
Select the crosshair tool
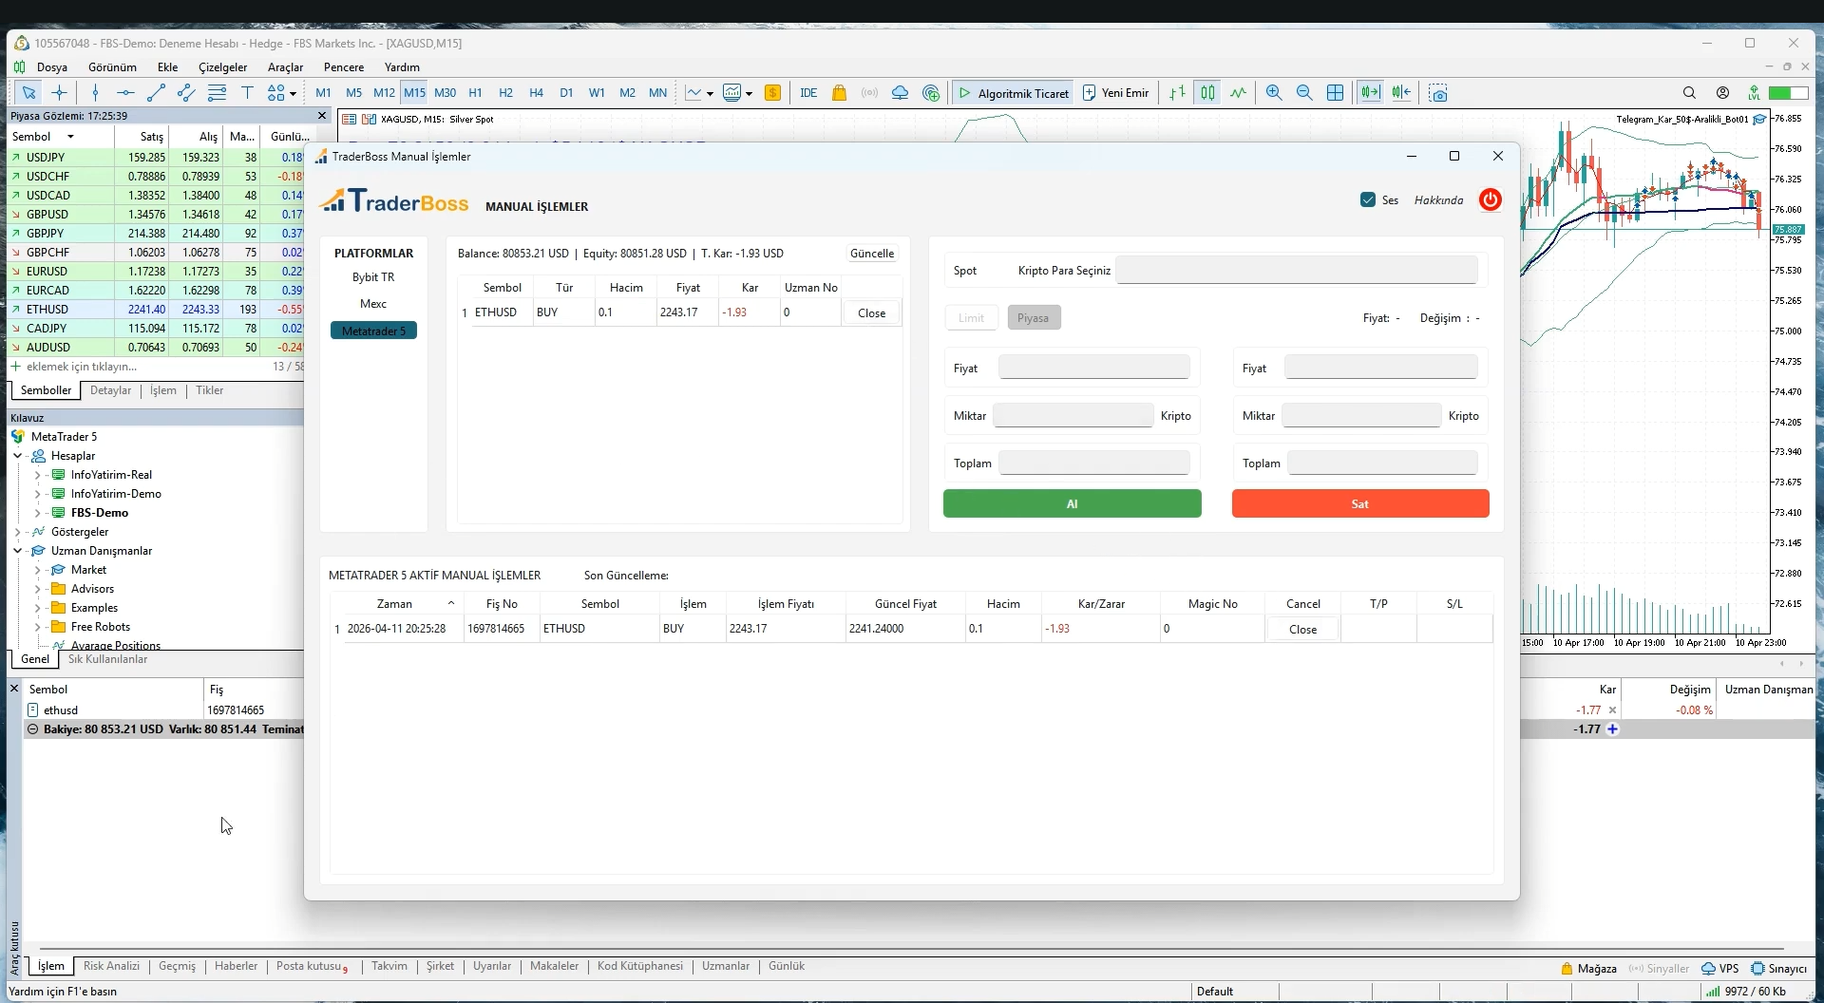pos(59,92)
